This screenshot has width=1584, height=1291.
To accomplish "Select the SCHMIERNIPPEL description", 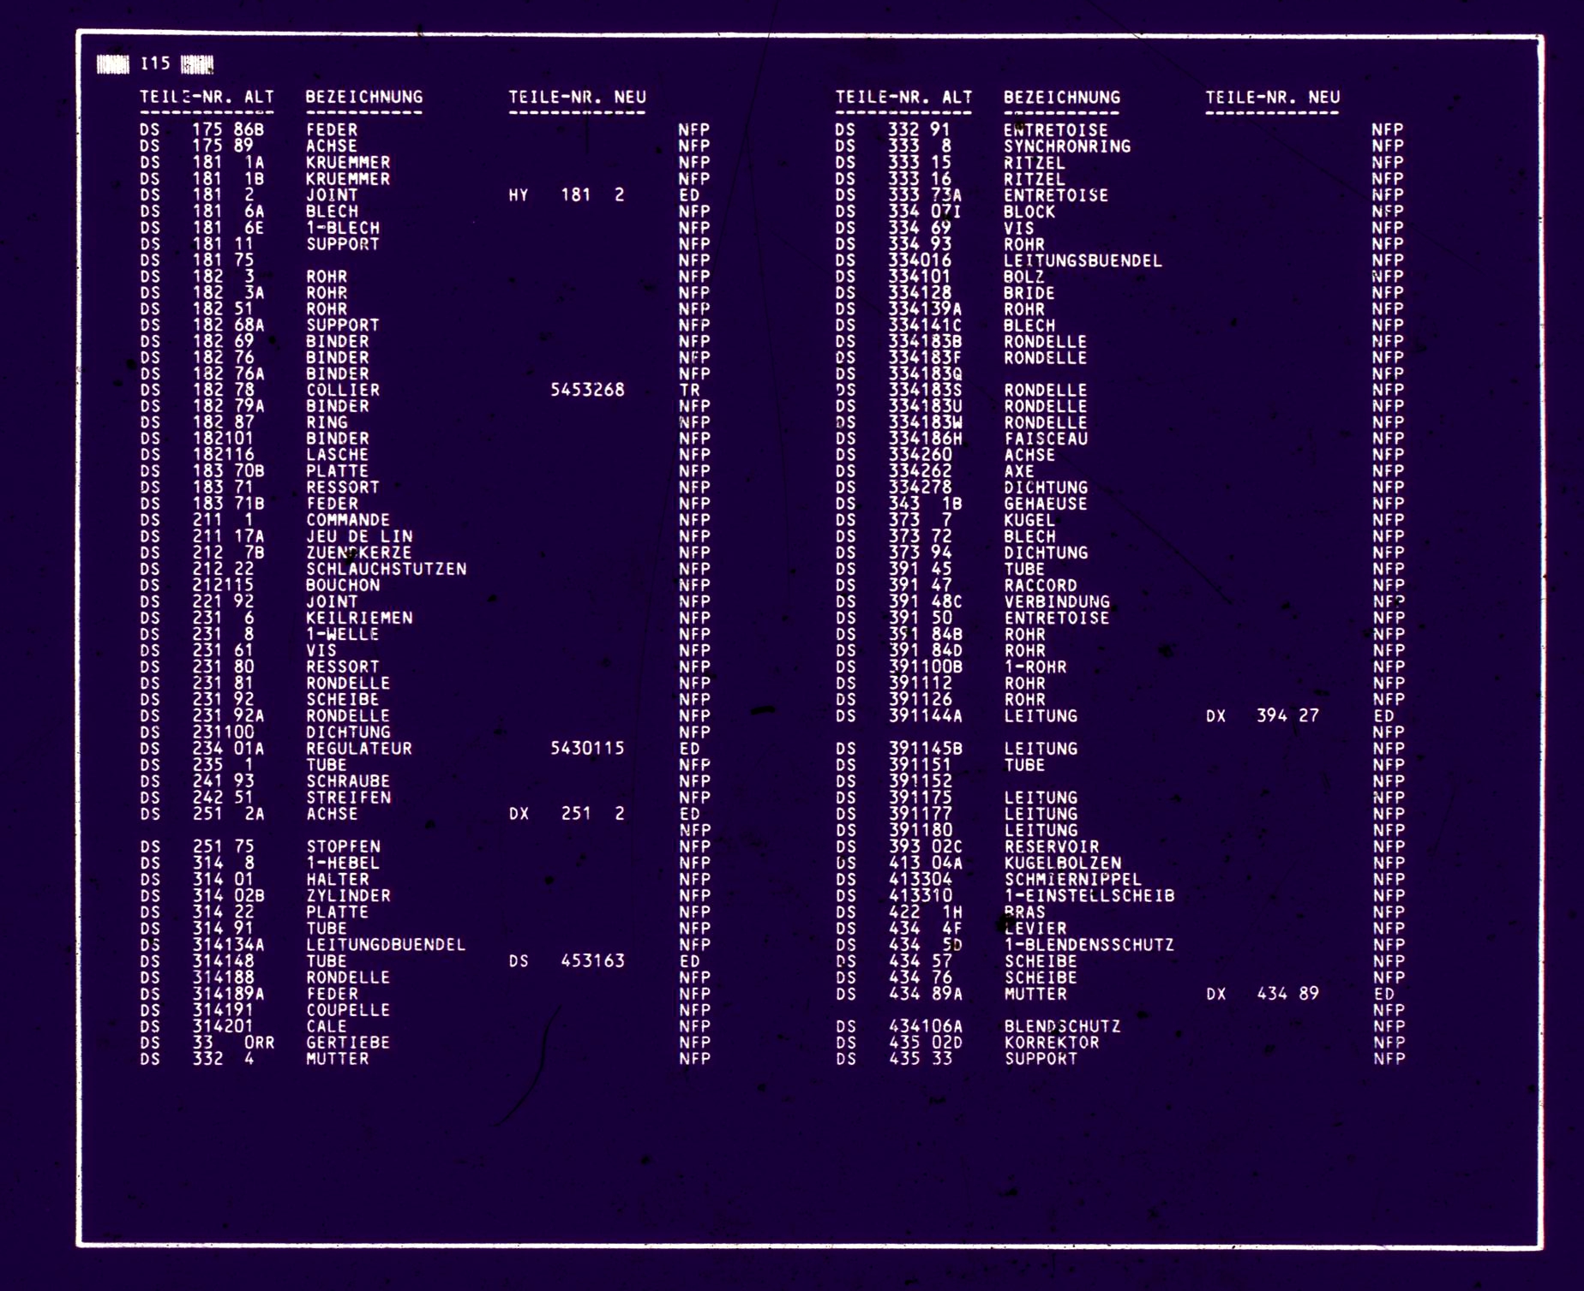I will coord(1073,879).
